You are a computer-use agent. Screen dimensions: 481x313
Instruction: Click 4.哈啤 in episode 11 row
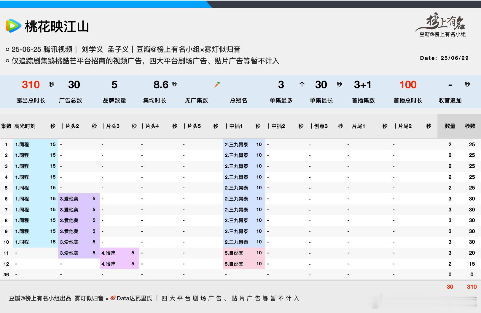tap(108, 253)
